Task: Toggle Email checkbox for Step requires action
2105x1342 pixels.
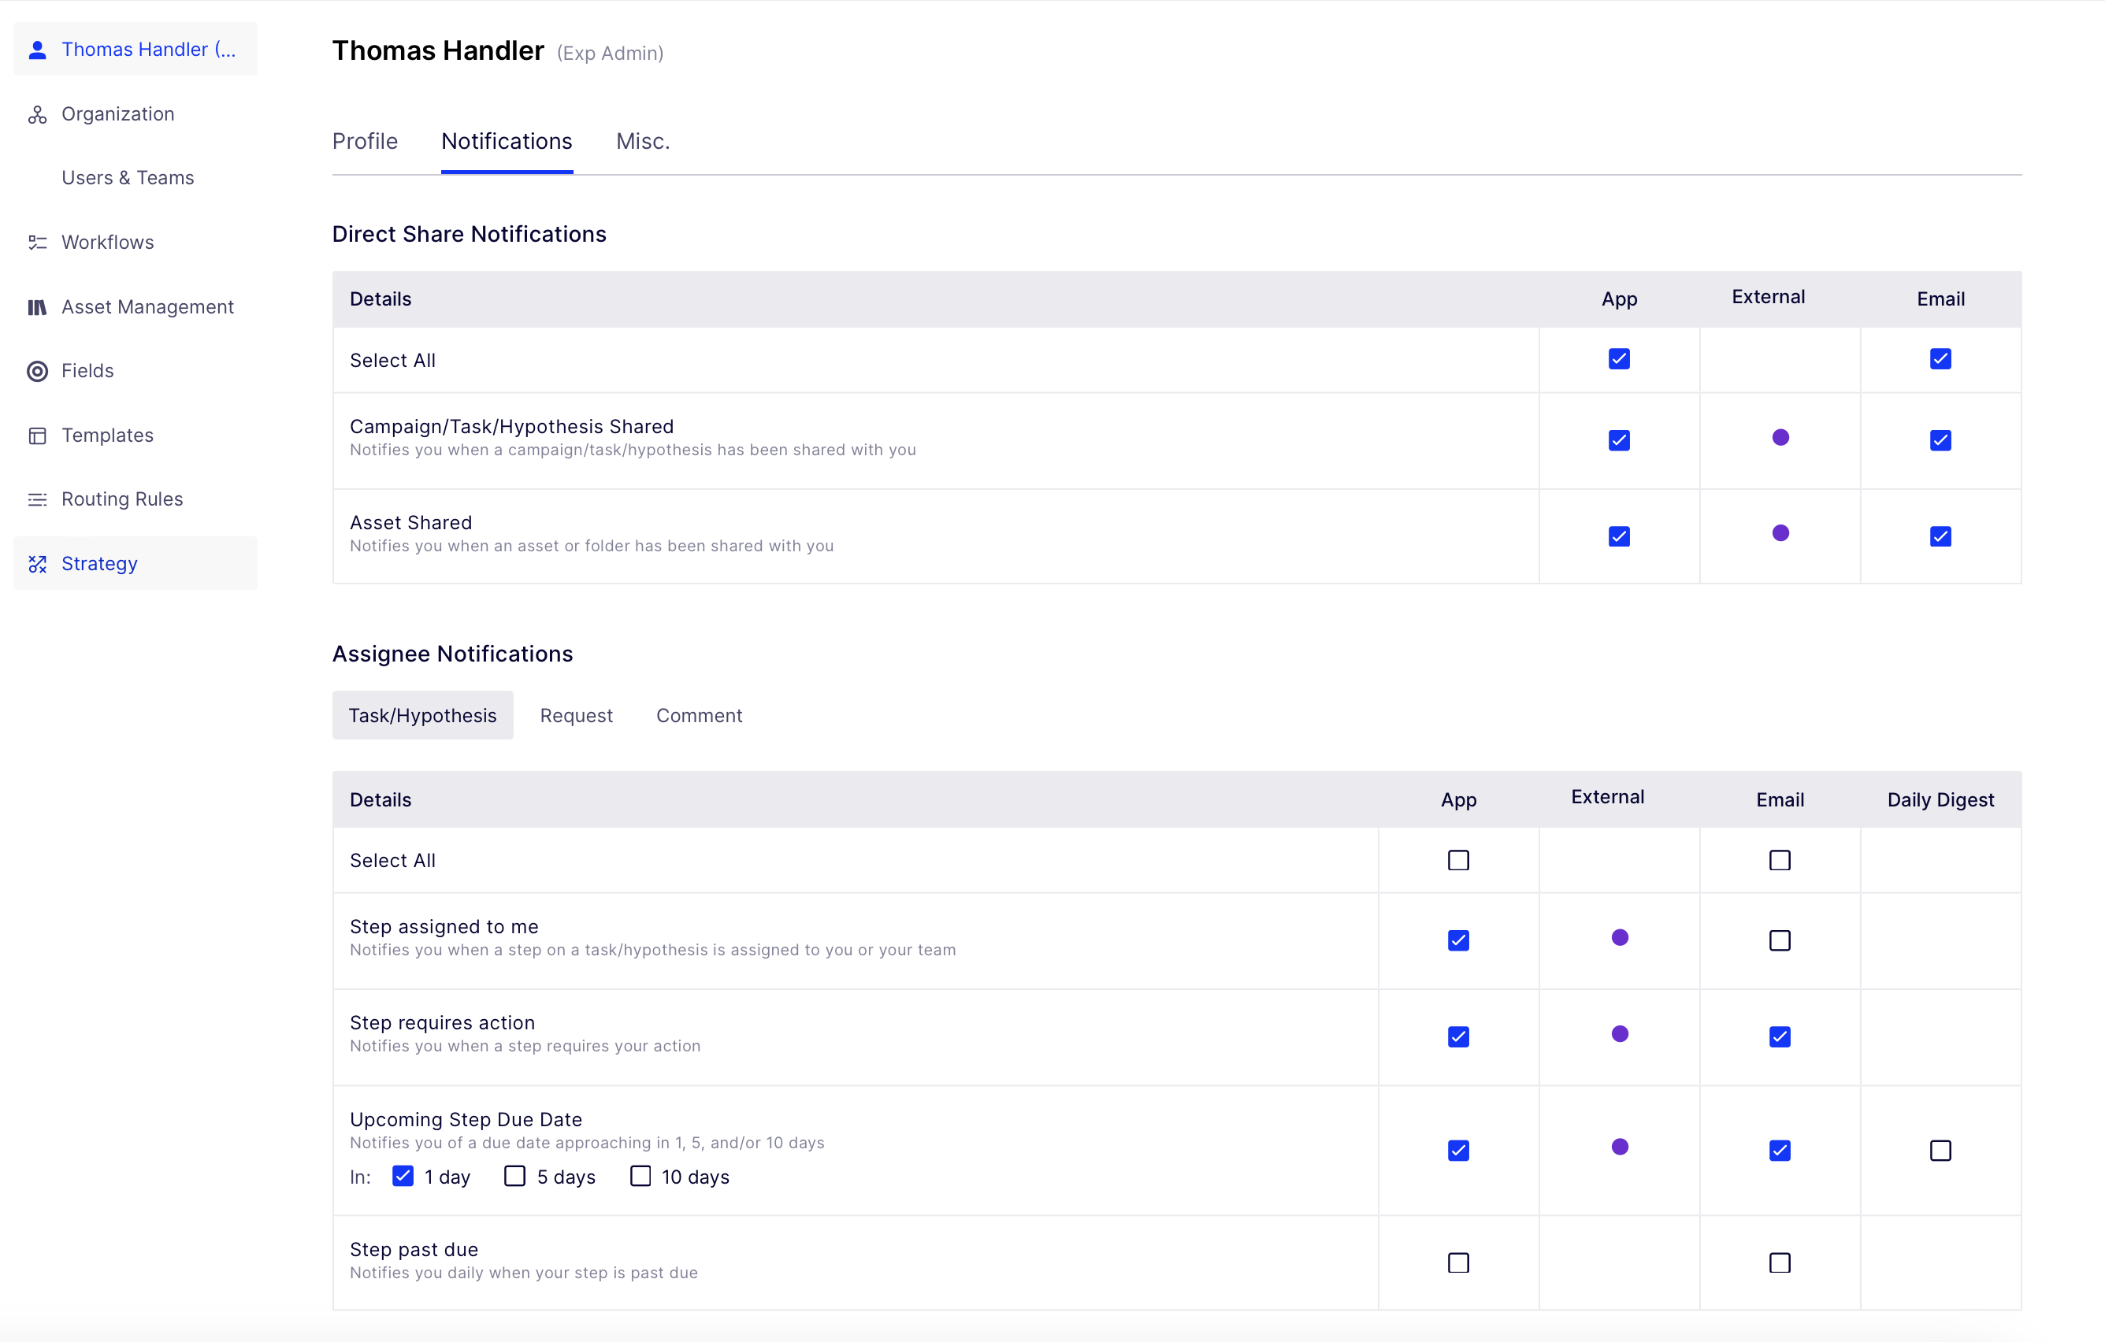Action: 1779,1037
